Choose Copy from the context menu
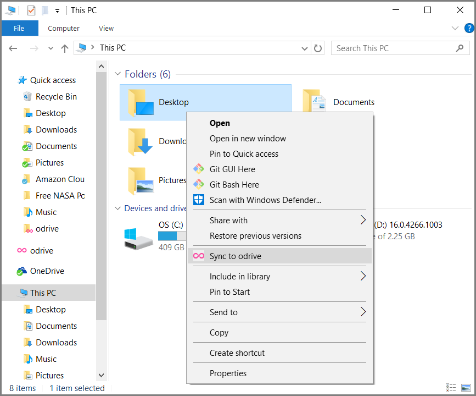Viewport: 476px width, 396px height. 279,333
